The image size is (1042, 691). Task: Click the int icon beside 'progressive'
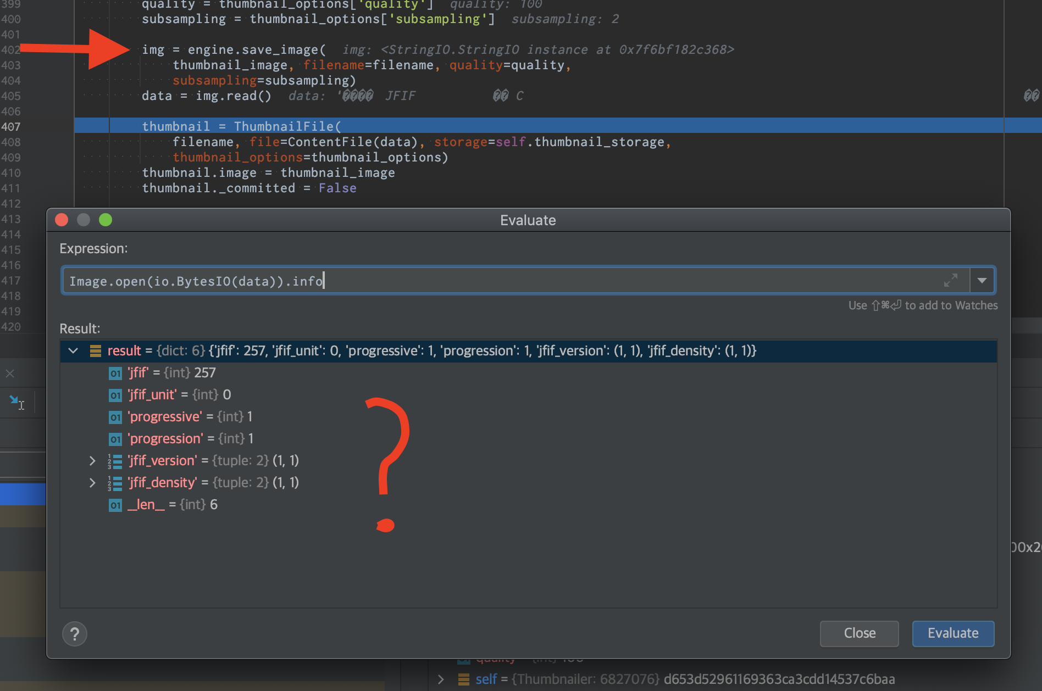click(115, 417)
